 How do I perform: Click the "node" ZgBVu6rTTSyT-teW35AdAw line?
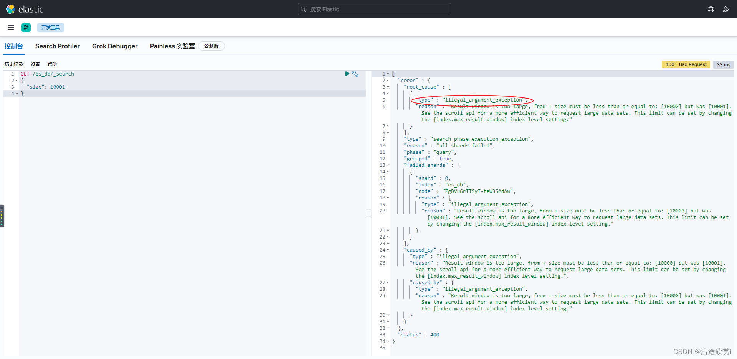point(466,191)
